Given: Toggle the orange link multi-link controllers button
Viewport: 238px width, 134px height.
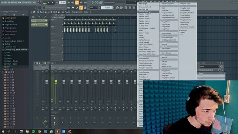Looking at the screenshot, I should pos(81,7).
